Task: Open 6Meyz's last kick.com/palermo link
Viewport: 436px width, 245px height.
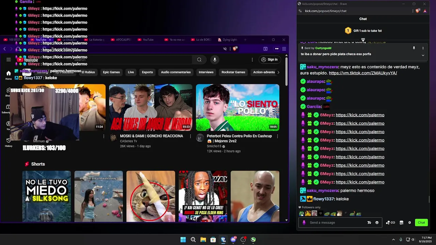Action: tap(360, 182)
